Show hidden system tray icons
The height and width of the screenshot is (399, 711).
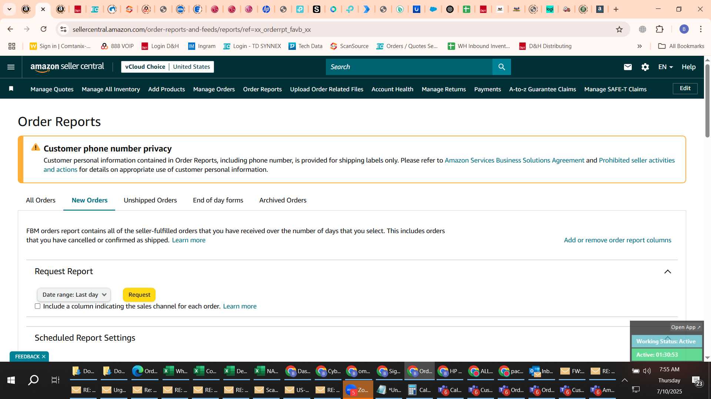click(625, 380)
